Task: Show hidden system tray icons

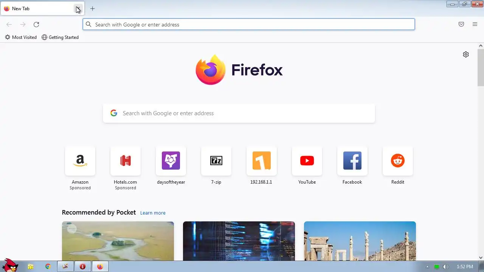Action: (x=428, y=267)
